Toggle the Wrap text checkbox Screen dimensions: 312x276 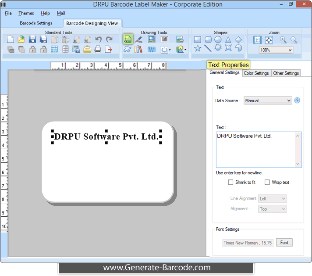pos(267,182)
